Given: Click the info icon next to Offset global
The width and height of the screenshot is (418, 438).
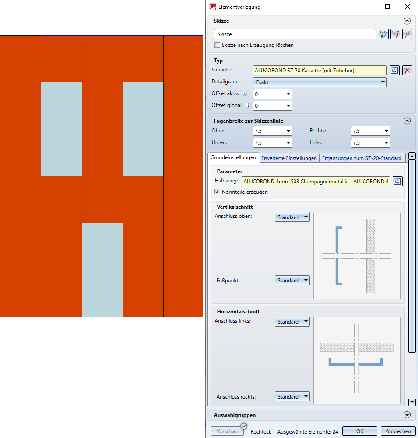Looking at the screenshot, I should 249,106.
